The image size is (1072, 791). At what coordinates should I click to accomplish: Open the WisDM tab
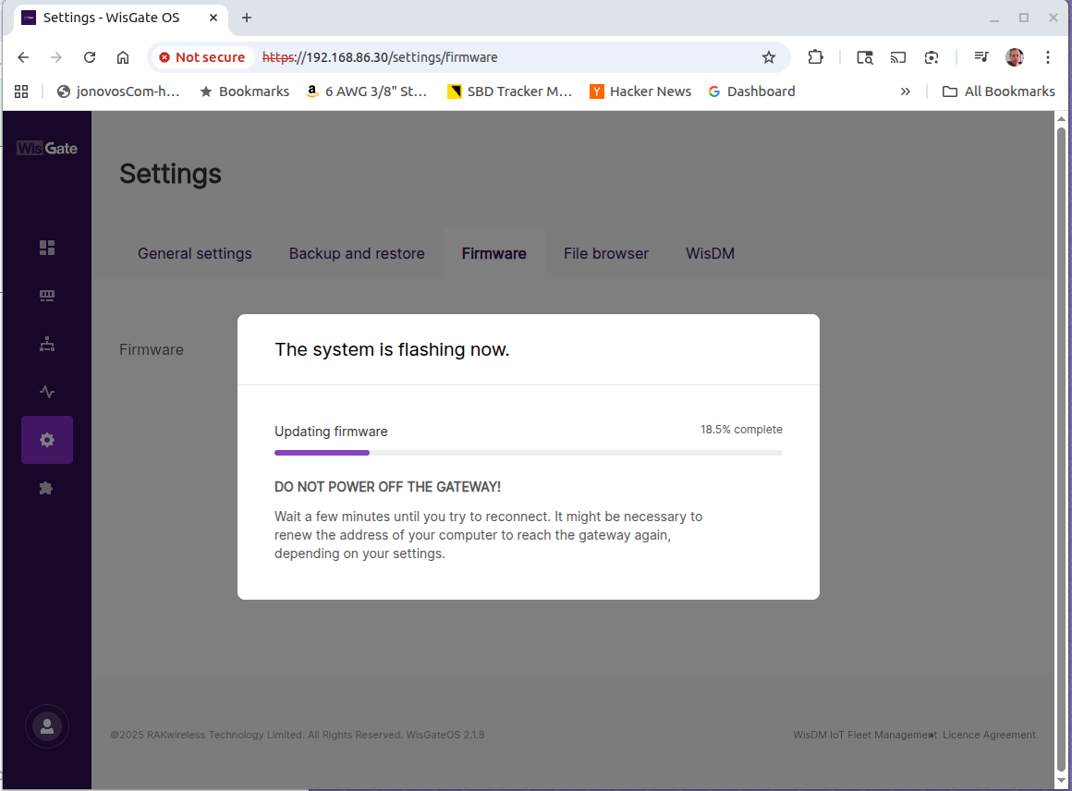[710, 253]
